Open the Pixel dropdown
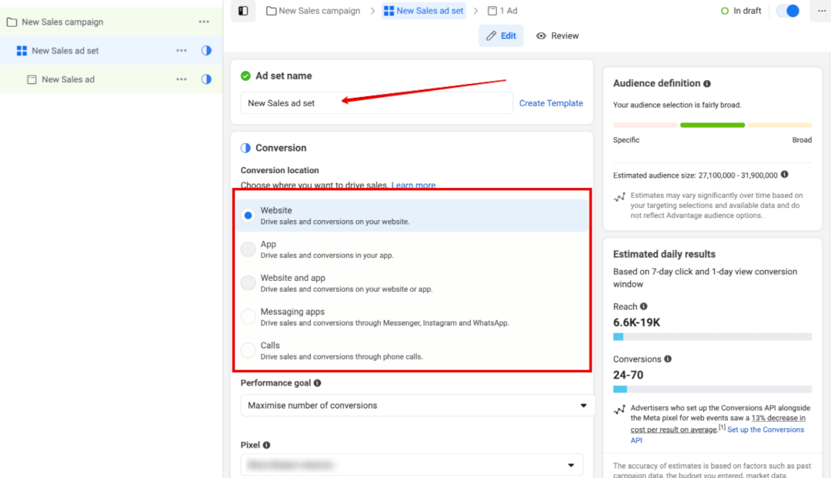Viewport: 831px width, 478px height. (412, 465)
